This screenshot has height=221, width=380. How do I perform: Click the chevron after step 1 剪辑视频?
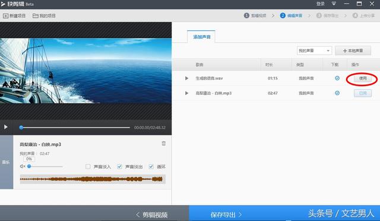[x=273, y=16]
